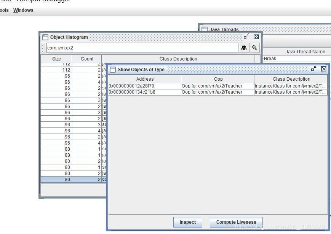The image size is (331, 234).
Task: Open the Windows menu
Action: [23, 10]
